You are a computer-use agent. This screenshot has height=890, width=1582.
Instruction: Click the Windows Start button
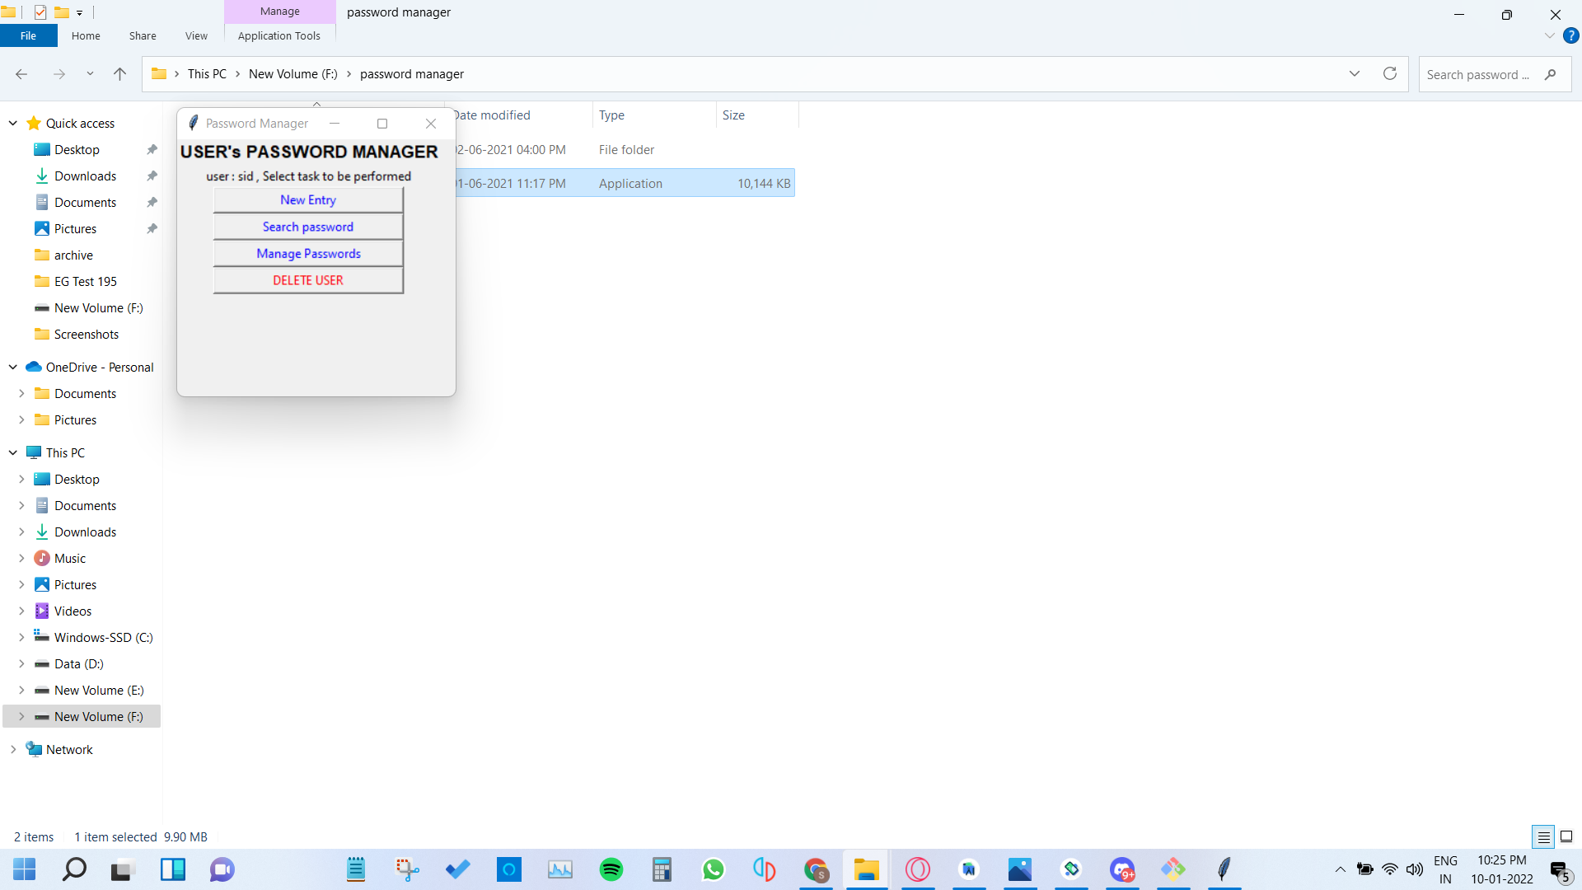[25, 869]
